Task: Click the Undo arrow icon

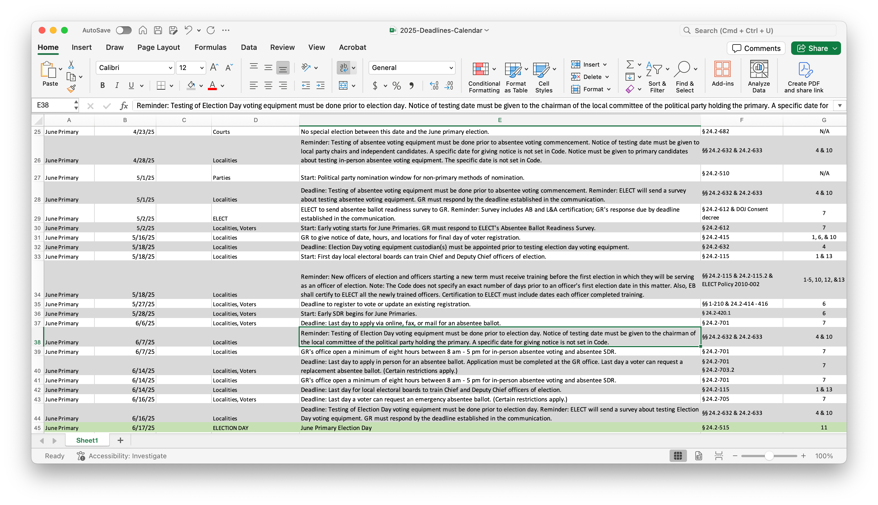Action: point(188,30)
